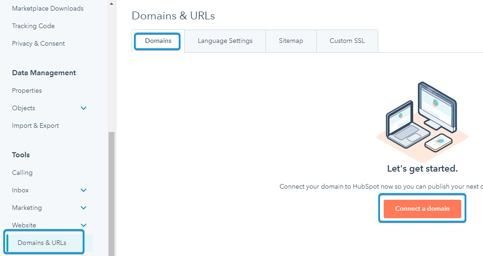Open Marketplace Downloads settings

pos(48,9)
